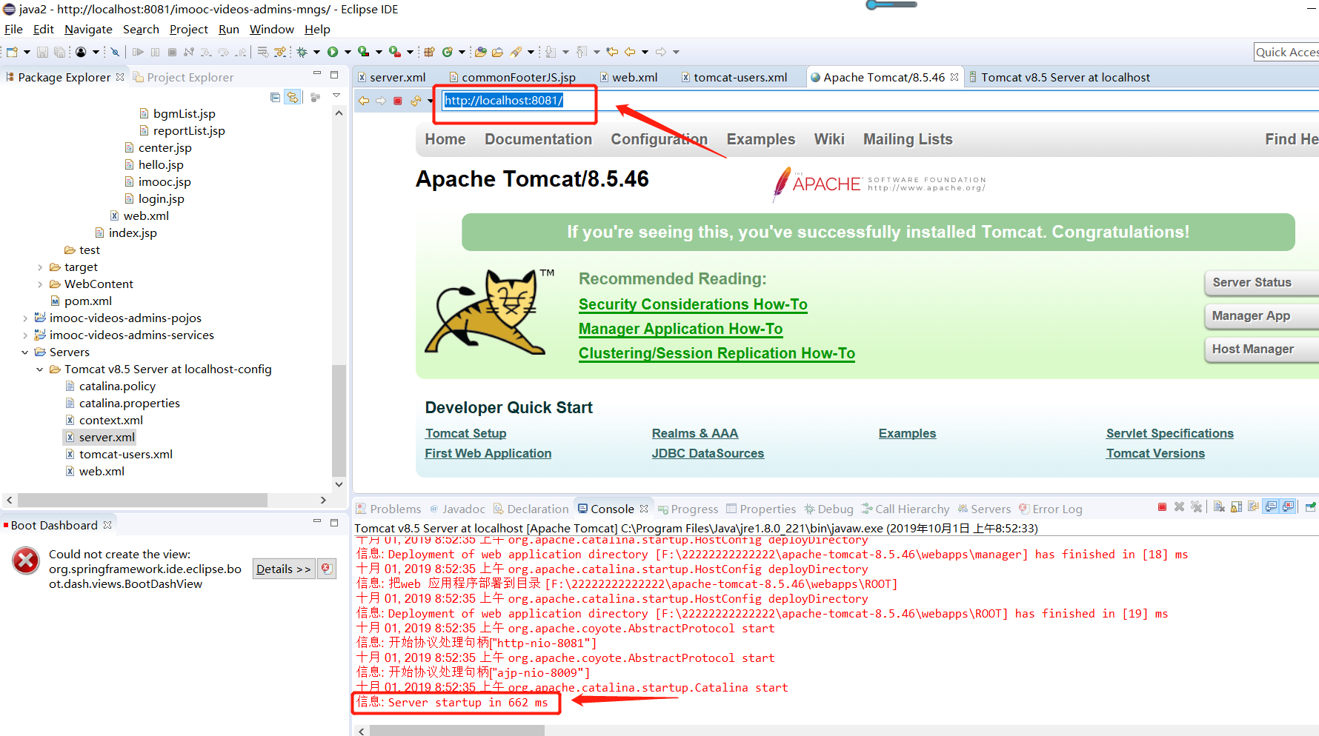Click the Remove Launch gray X icon
Image resolution: width=1319 pixels, height=736 pixels.
point(1179,507)
